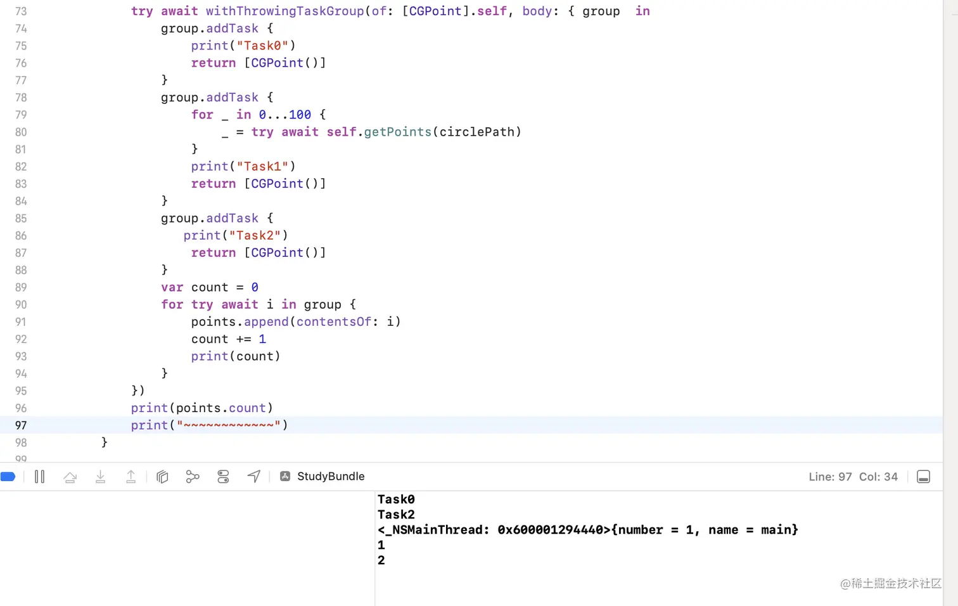Screen dimensions: 958x606
Task: Pause program execution in debug bar
Action: pyautogui.click(x=39, y=477)
